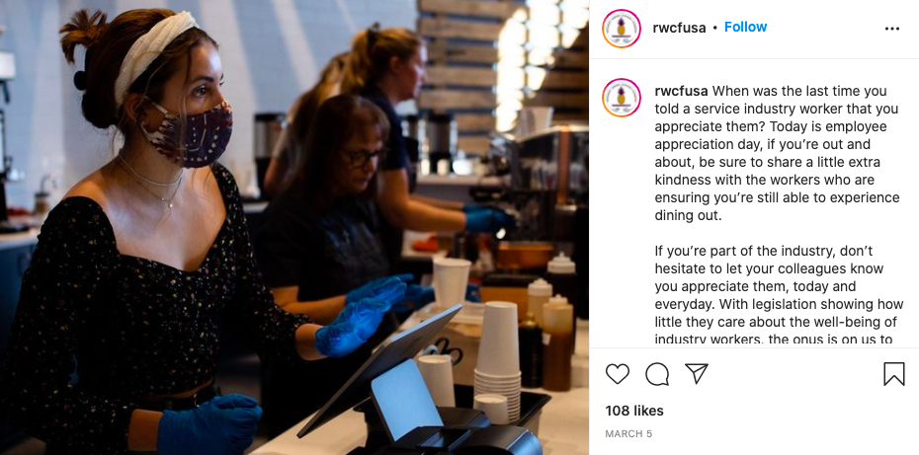Share post using the paper plane icon
Image resolution: width=919 pixels, height=455 pixels.
[697, 373]
